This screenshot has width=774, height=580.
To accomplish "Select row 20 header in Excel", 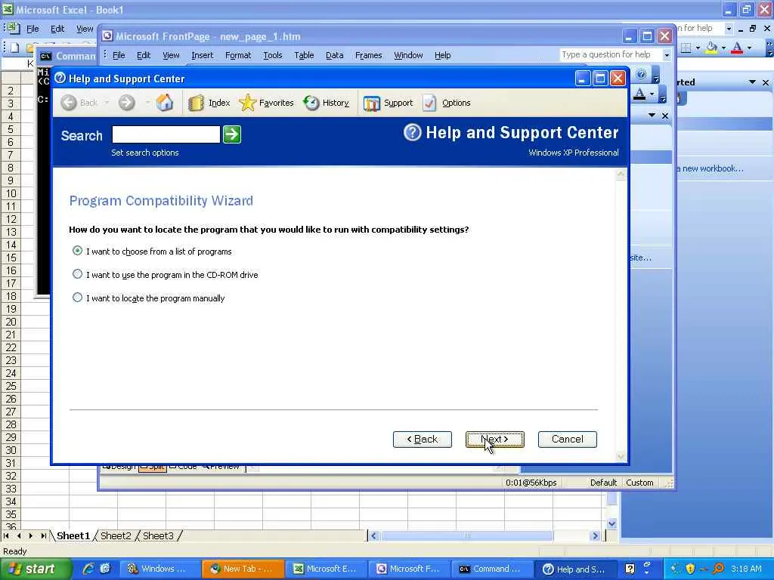I will [x=11, y=322].
